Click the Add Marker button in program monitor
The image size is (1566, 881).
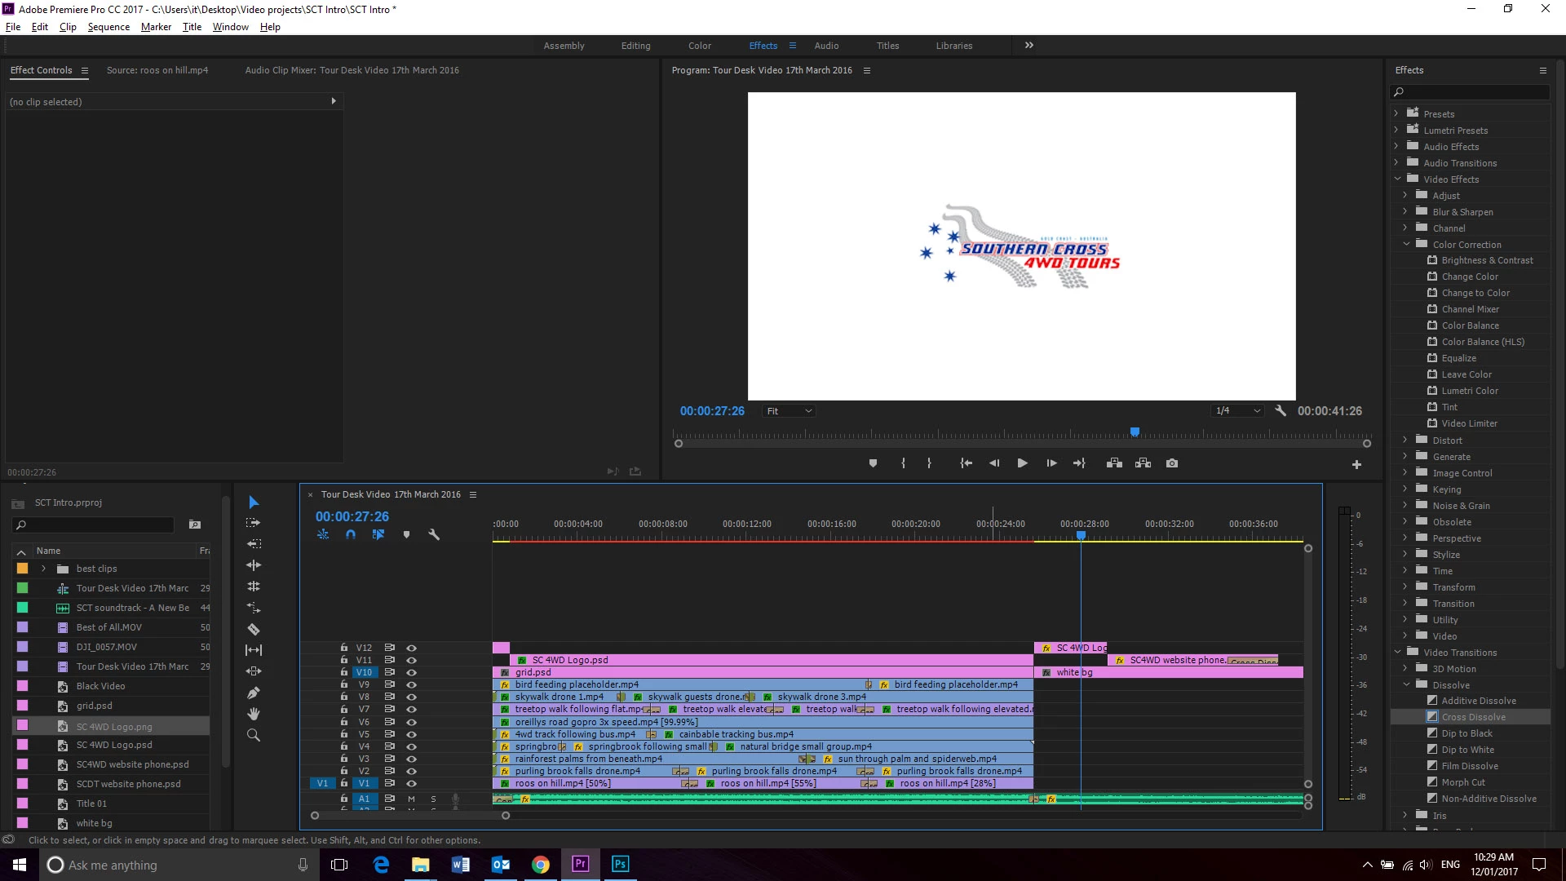point(873,463)
